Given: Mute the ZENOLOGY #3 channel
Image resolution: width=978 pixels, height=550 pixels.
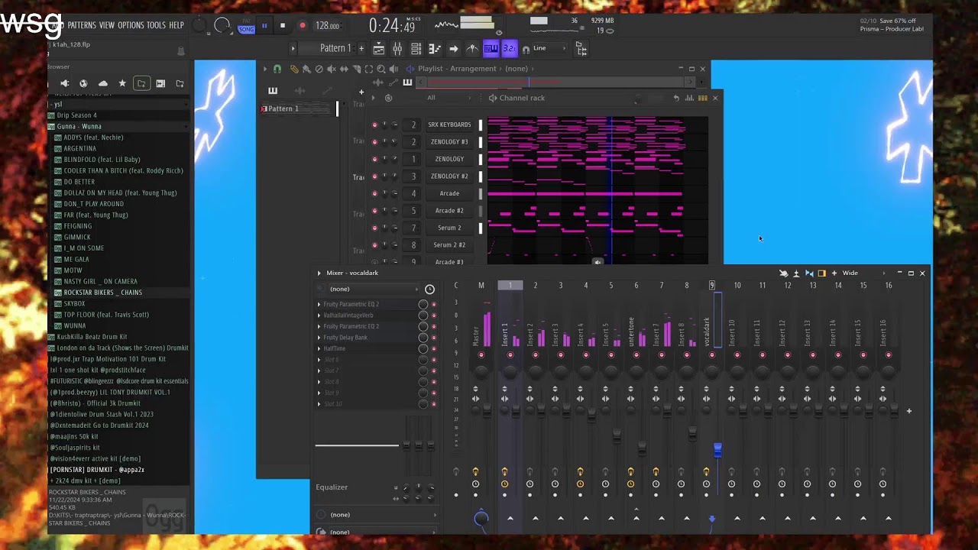Looking at the screenshot, I should pos(374,142).
